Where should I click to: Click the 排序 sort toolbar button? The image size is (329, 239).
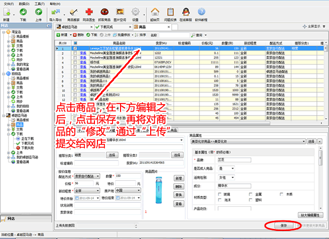(141, 35)
